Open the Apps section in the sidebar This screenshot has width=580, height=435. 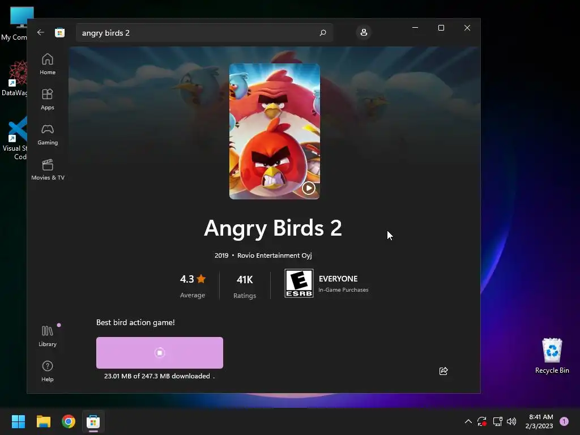pyautogui.click(x=48, y=100)
